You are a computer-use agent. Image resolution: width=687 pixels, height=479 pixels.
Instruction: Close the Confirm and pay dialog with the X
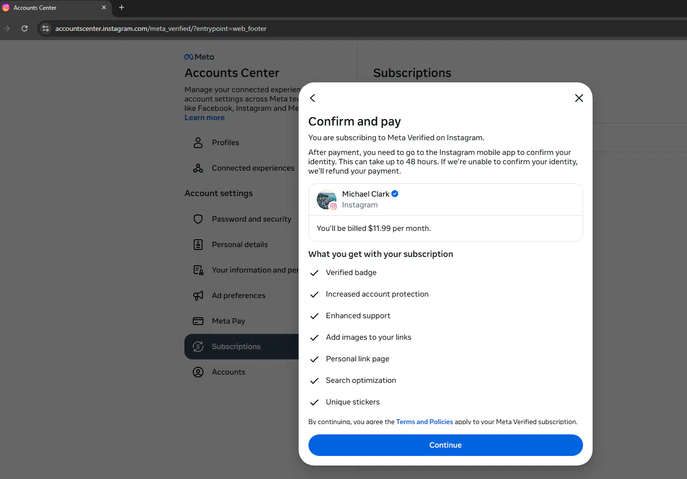pyautogui.click(x=579, y=98)
